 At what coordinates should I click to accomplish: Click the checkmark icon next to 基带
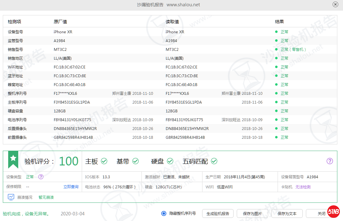(x=136, y=161)
